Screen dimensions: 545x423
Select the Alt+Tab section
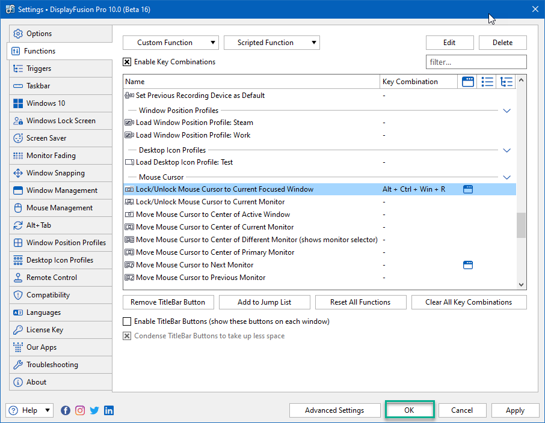tap(61, 225)
